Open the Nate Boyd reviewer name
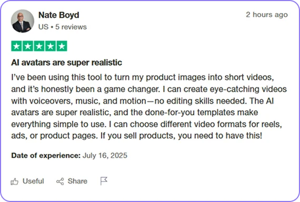Viewport: 300px width, 202px height. coord(59,15)
